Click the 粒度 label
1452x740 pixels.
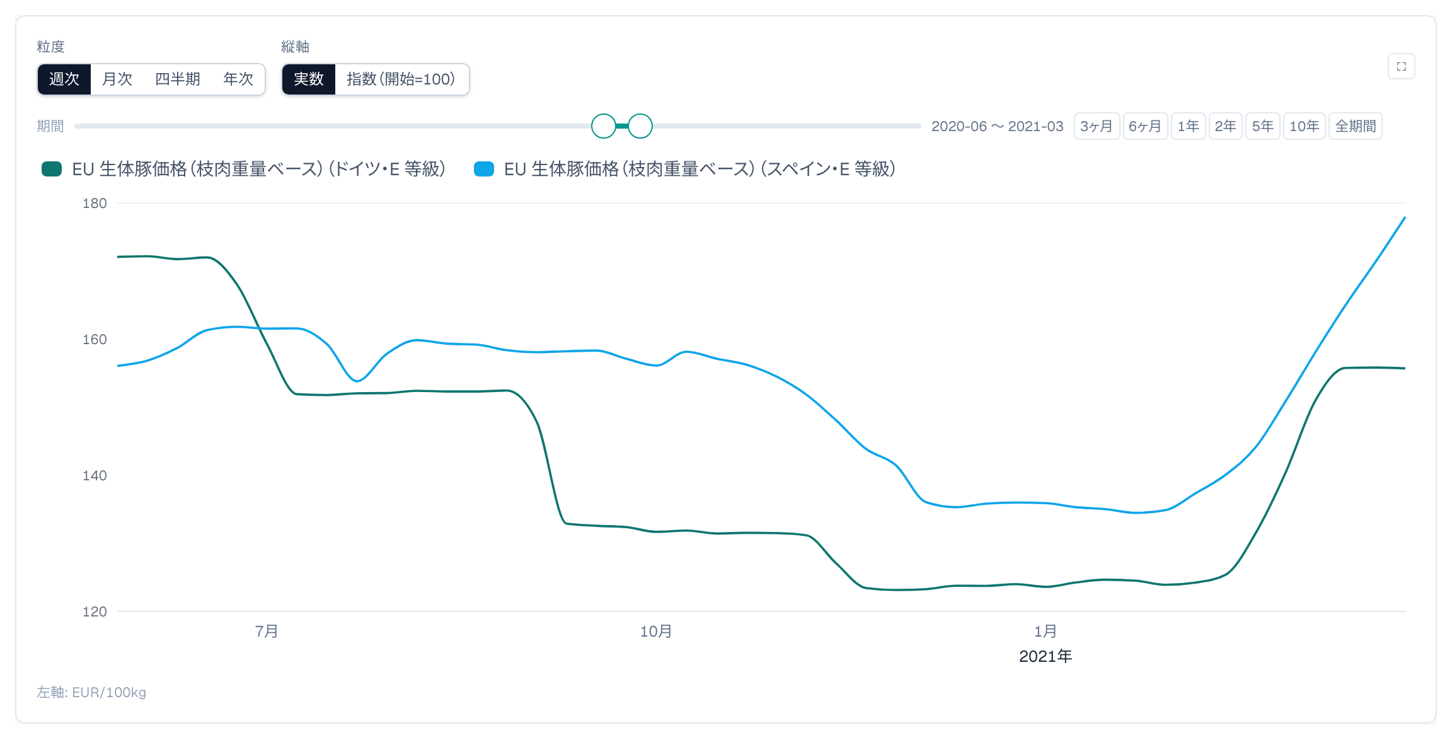(x=50, y=47)
